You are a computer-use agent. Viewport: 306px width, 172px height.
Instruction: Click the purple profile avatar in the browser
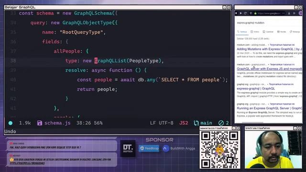(300, 13)
